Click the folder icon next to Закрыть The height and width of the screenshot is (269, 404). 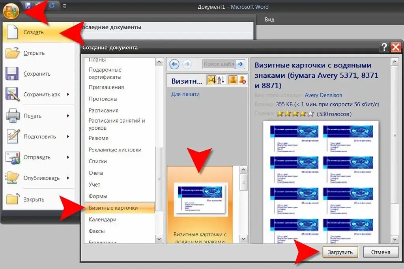click(13, 199)
